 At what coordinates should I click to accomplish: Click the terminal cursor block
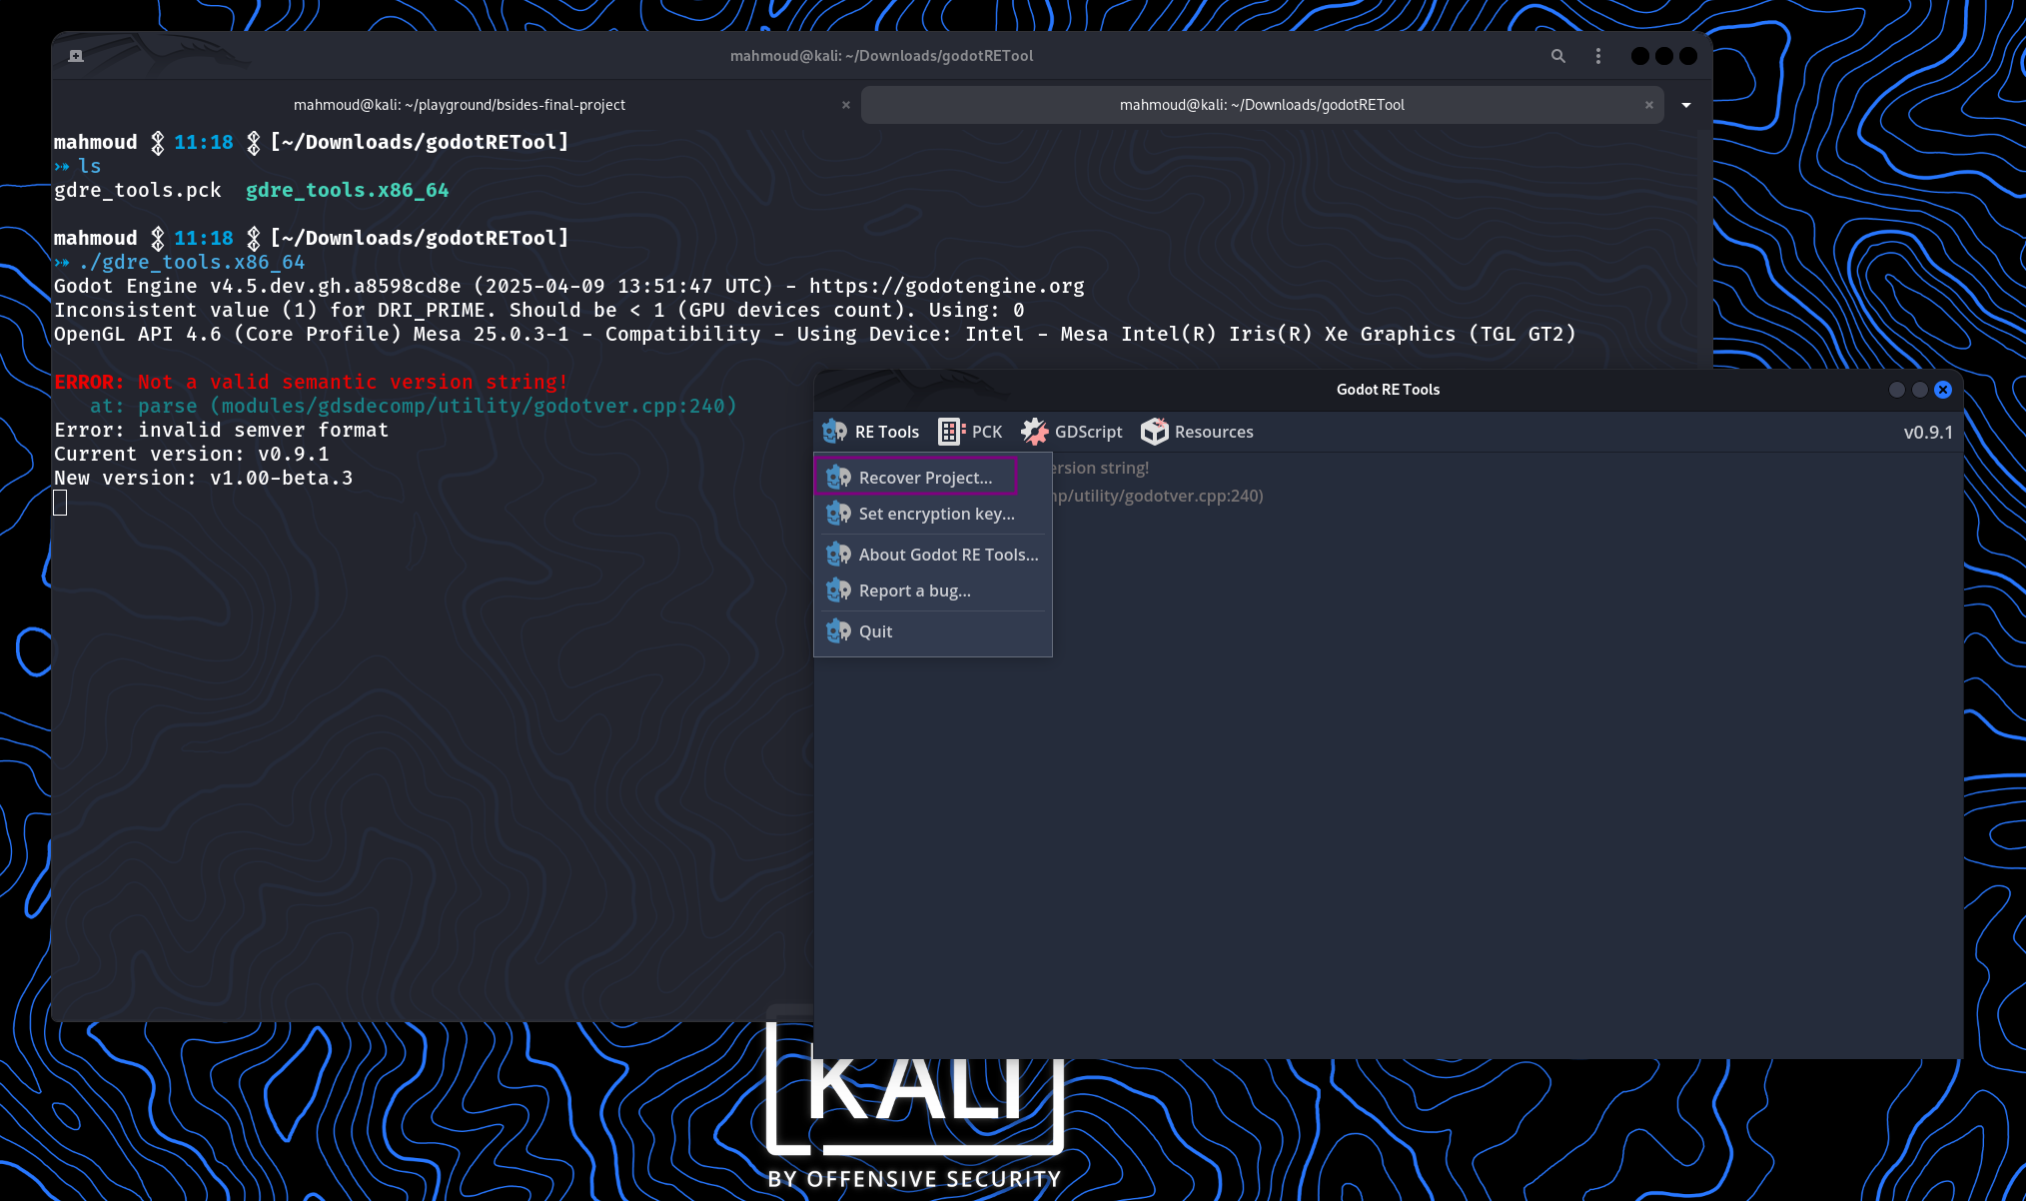(60, 503)
